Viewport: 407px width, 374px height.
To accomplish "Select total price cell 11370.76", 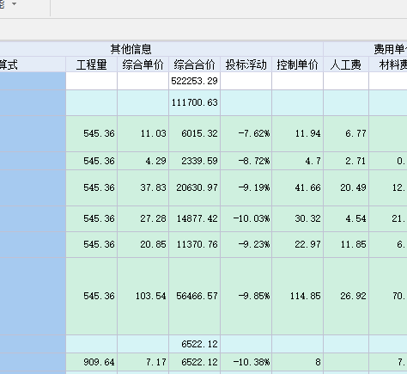I will pyautogui.click(x=195, y=244).
